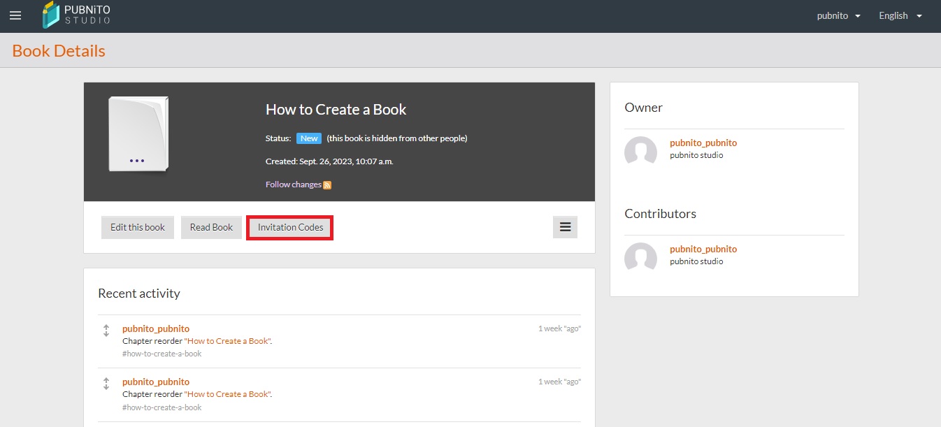Expand the pubnito user account dropdown
Screen dimensions: 941x427
(x=838, y=15)
